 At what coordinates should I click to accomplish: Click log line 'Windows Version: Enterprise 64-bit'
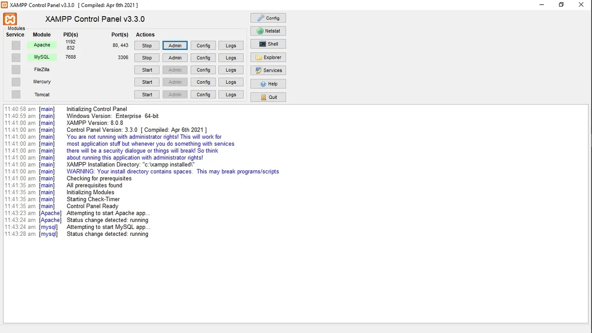coord(112,116)
